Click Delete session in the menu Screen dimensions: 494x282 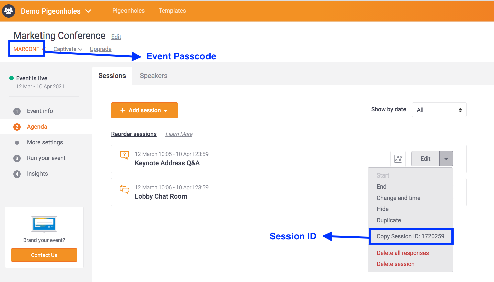point(395,264)
